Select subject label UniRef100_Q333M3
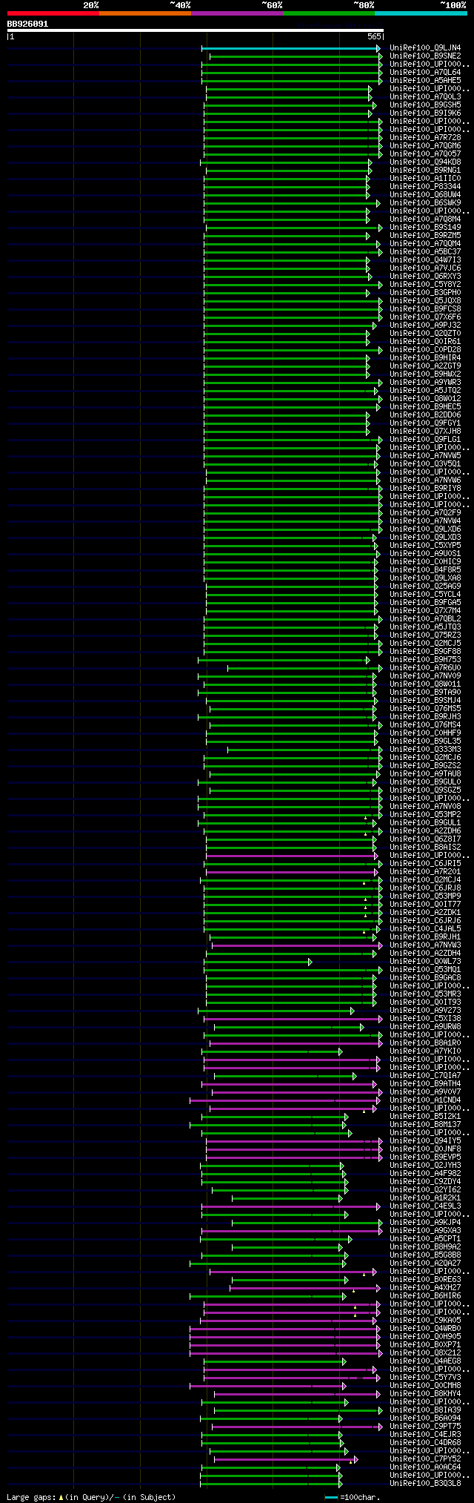474x1503 pixels. tap(425, 750)
